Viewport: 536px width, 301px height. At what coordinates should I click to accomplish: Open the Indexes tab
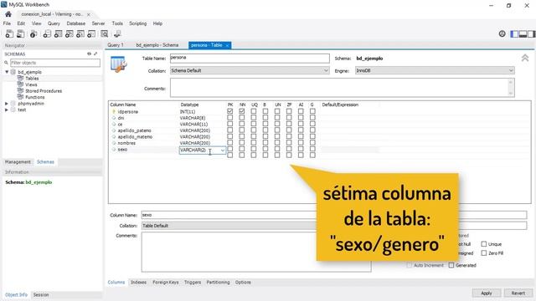coord(138,283)
